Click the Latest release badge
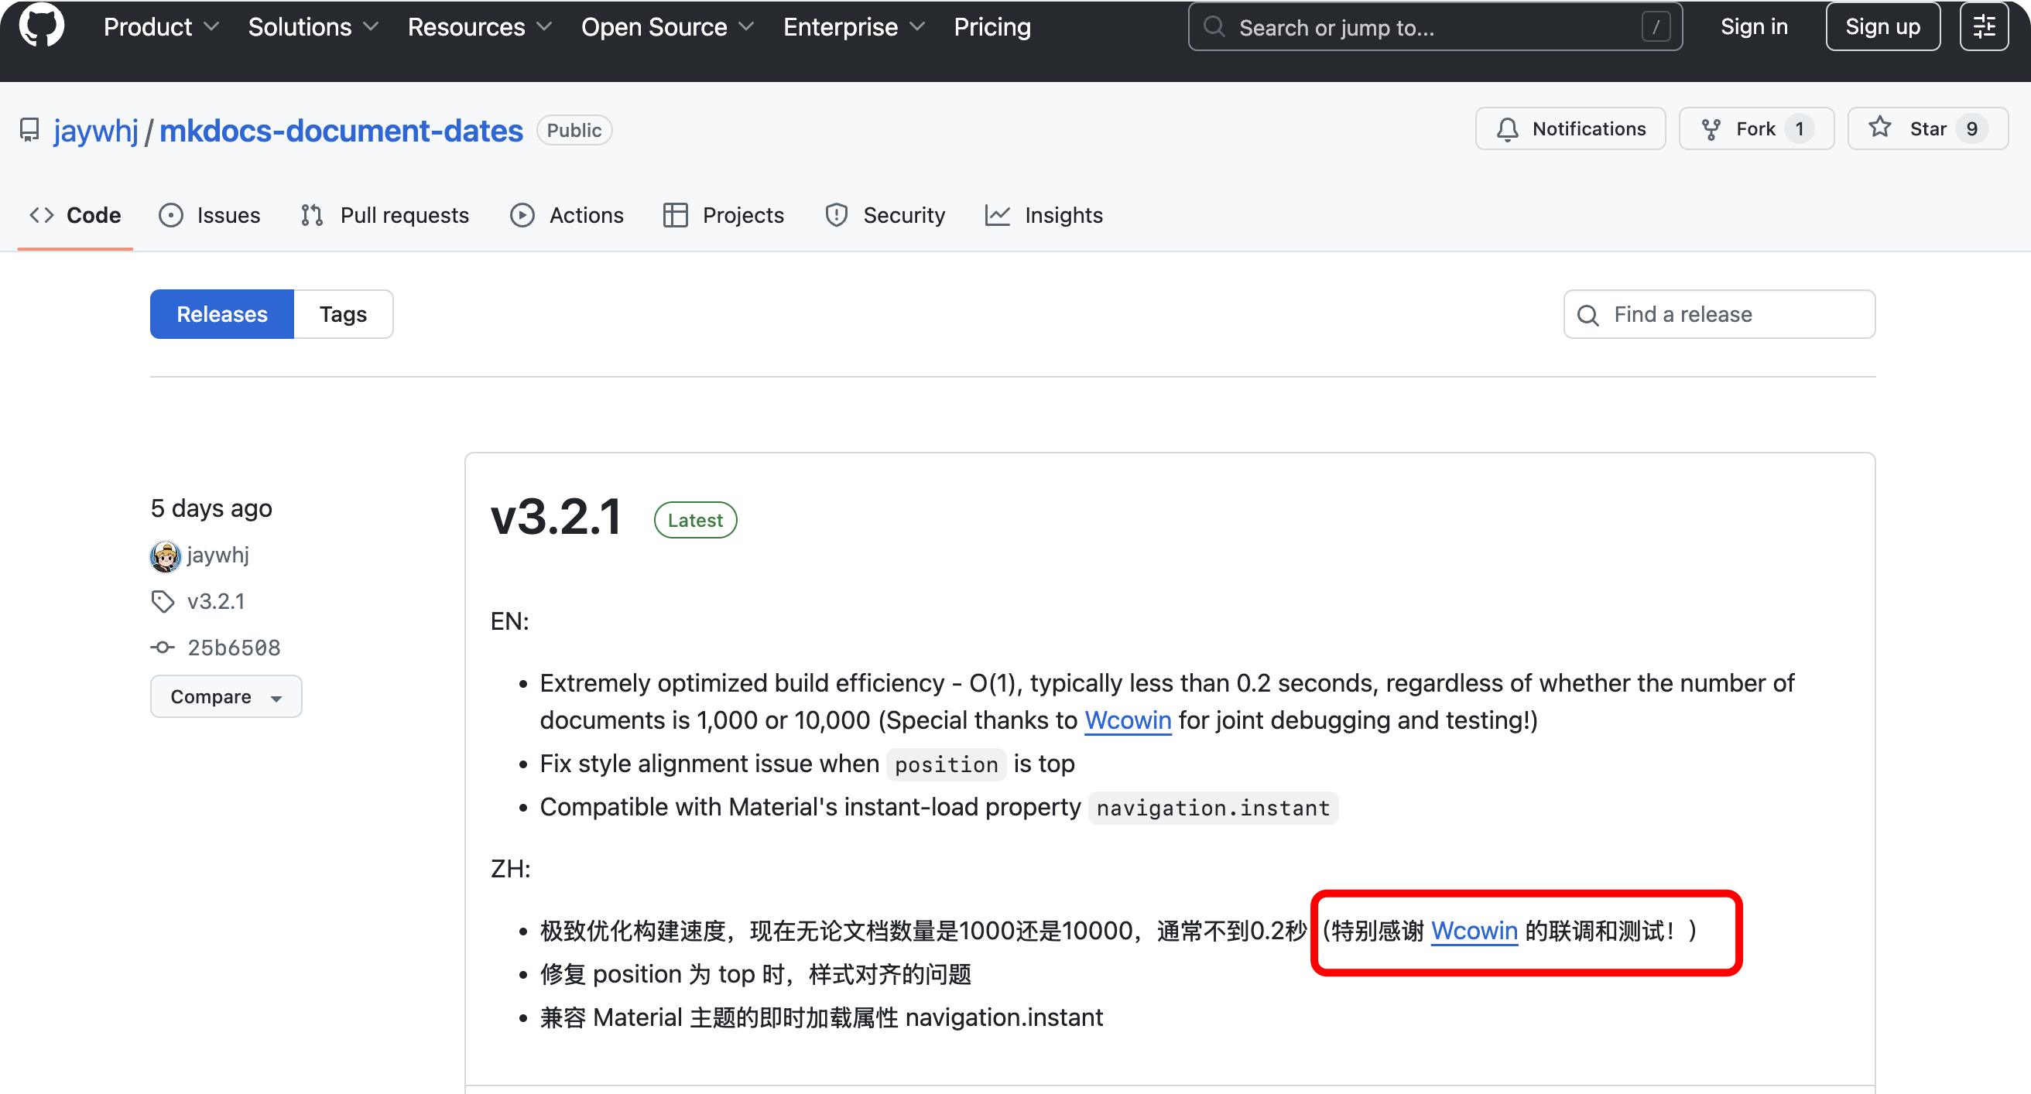The height and width of the screenshot is (1094, 2031). tap(694, 520)
